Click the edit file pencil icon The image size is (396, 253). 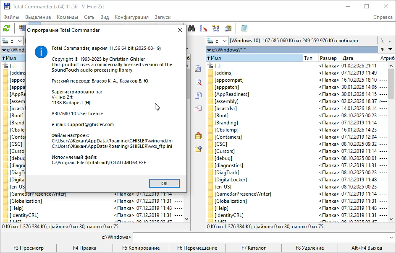198,82
